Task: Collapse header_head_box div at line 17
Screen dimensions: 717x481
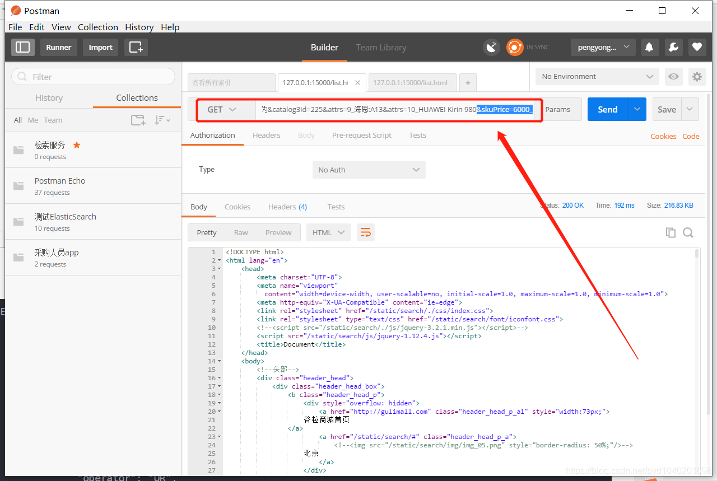Action: [x=219, y=386]
